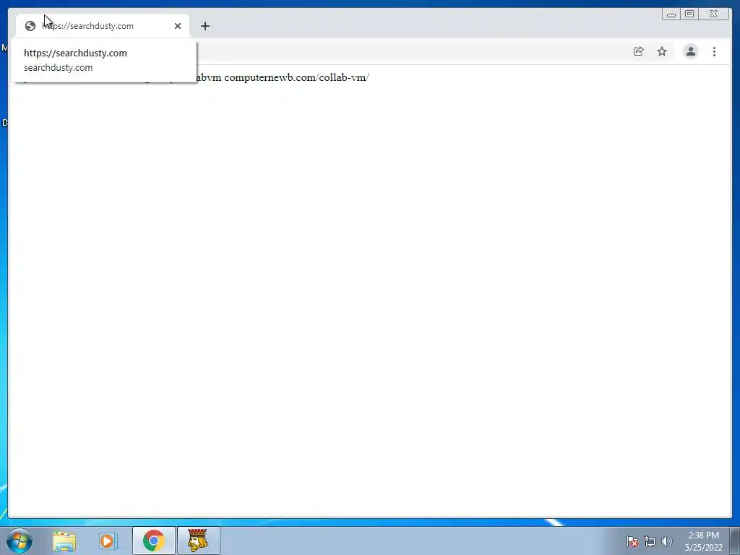Image resolution: width=740 pixels, height=555 pixels.
Task: Share this page using the share icon
Action: pyautogui.click(x=639, y=51)
